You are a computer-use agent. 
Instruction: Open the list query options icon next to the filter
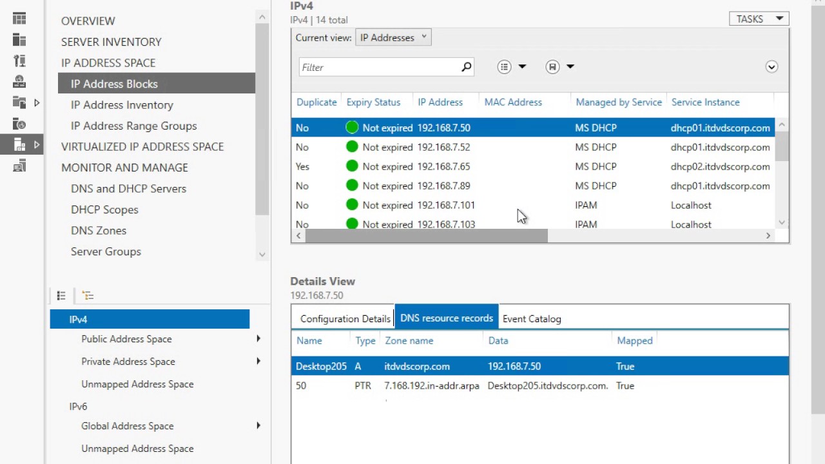pyautogui.click(x=512, y=67)
